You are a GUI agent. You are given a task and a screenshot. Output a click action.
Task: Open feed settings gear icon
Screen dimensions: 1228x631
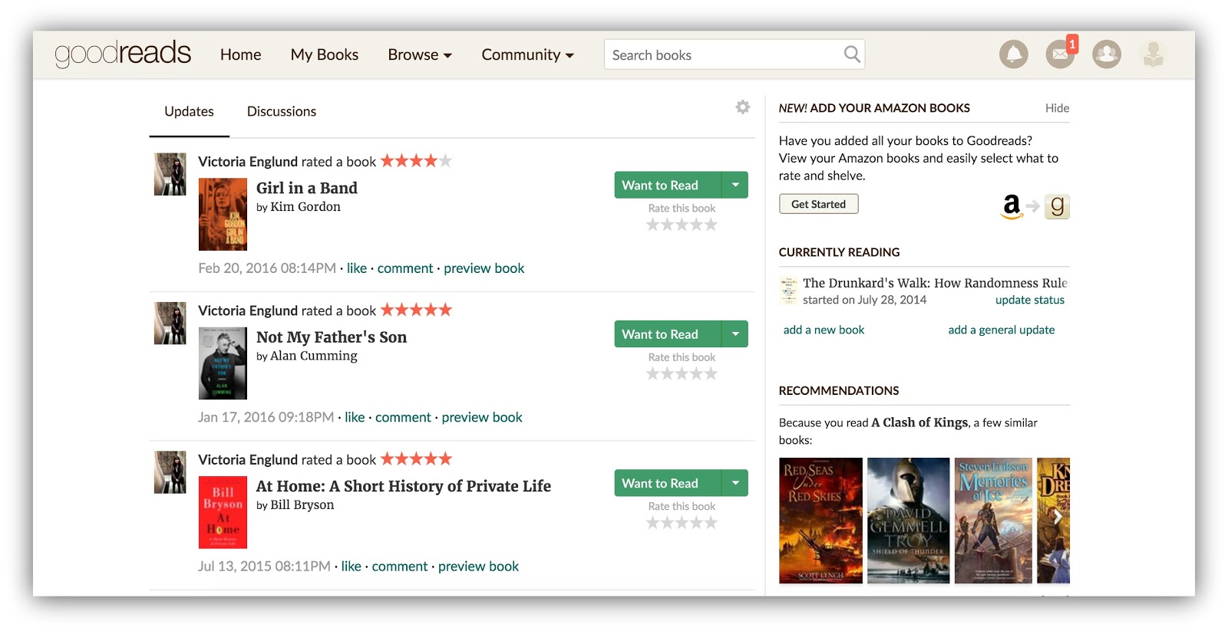[x=742, y=107]
